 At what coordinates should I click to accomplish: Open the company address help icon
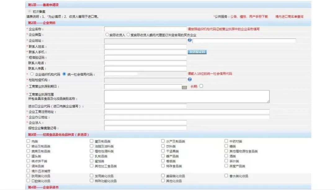click(190, 41)
